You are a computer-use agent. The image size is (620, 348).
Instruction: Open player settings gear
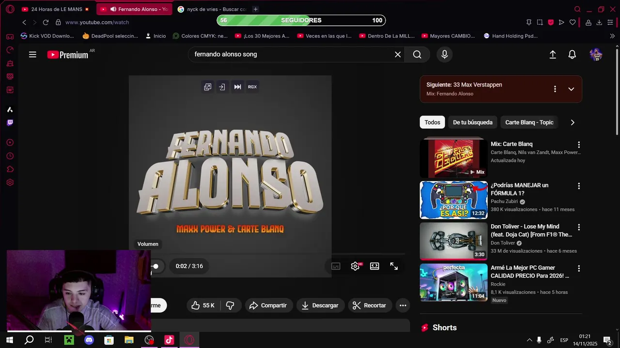pyautogui.click(x=355, y=266)
